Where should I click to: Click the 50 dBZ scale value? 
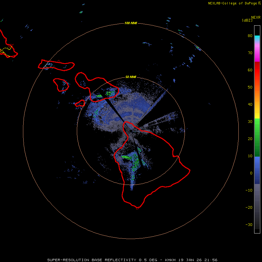(x=250, y=87)
